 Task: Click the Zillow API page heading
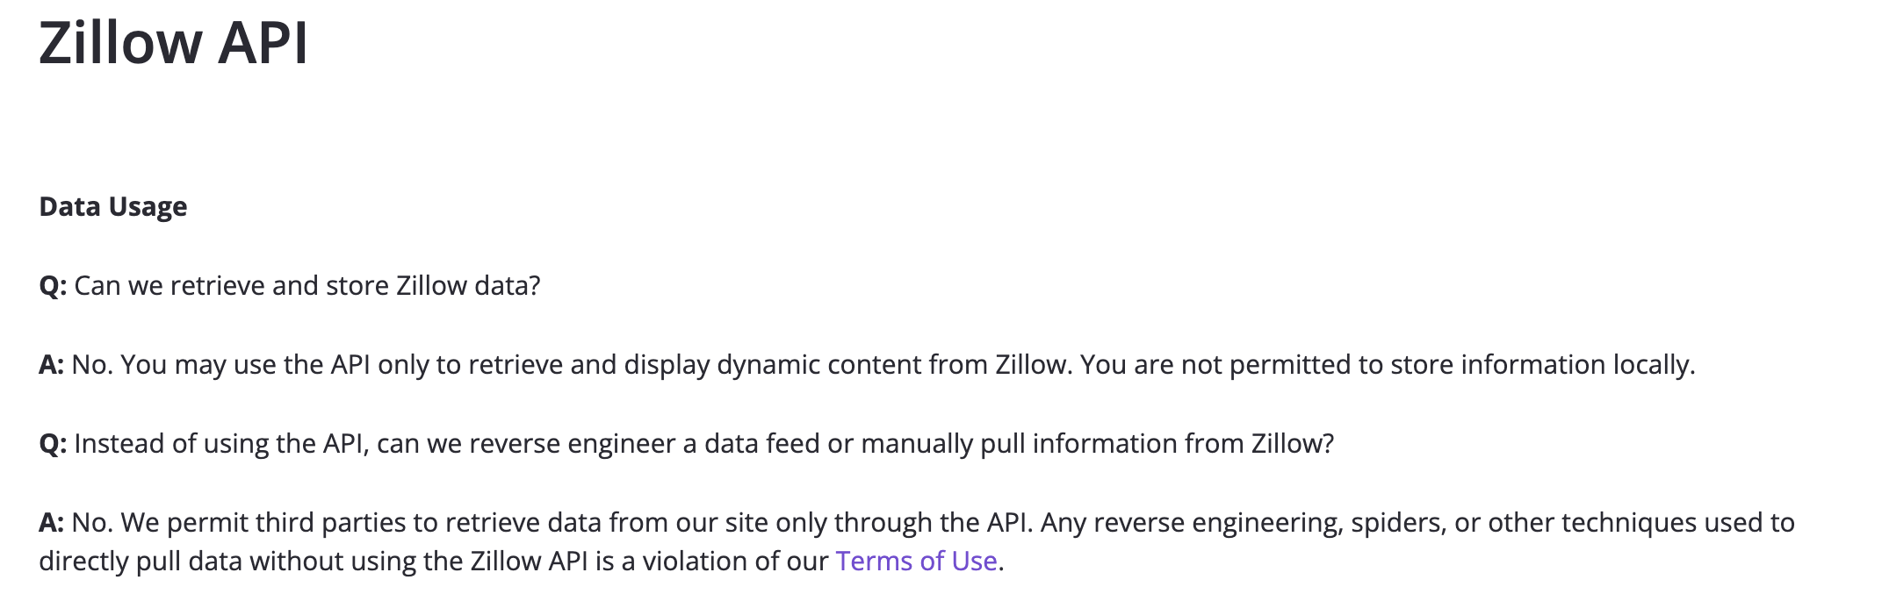pyautogui.click(x=174, y=41)
